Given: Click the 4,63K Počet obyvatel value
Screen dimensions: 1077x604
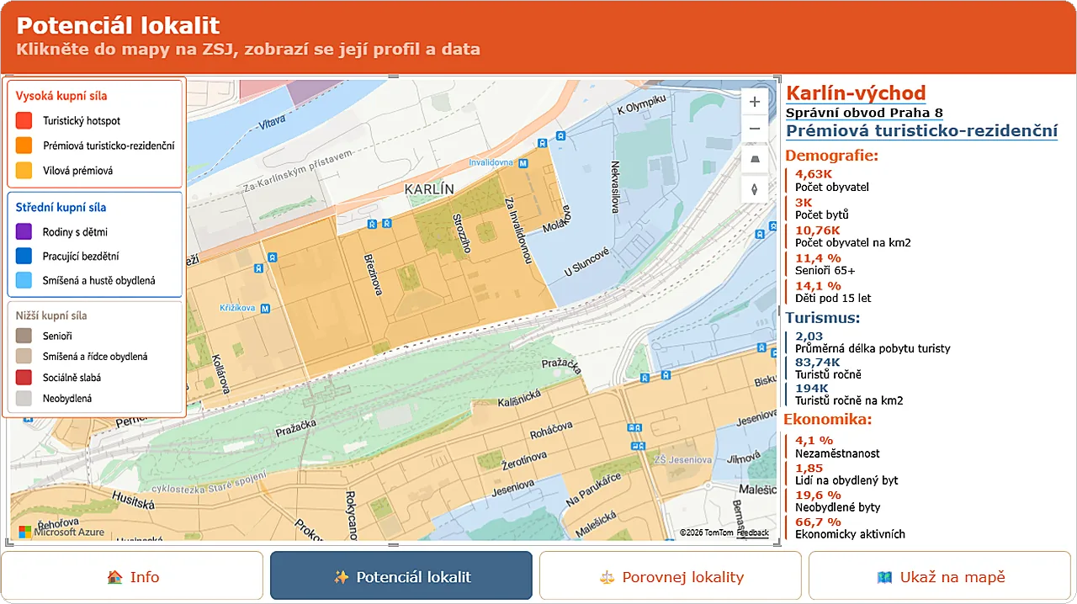Looking at the screenshot, I should pos(813,174).
